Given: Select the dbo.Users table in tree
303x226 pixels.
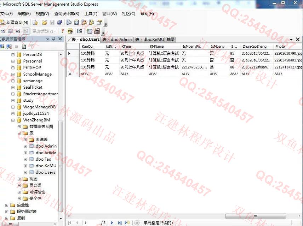Looking at the screenshot, I should [45, 172].
